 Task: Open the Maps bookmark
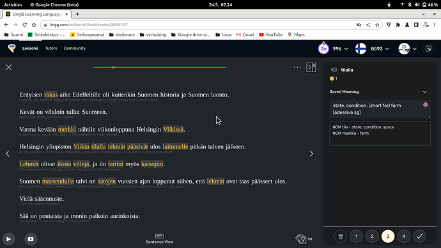(296, 35)
